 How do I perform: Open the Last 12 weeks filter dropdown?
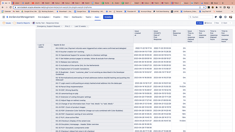[81, 26]
